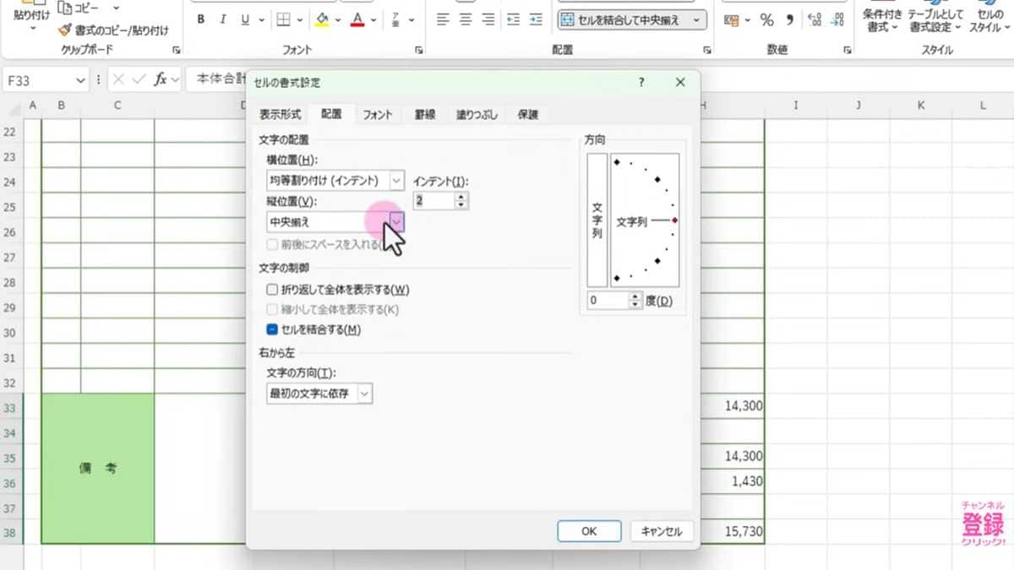Click the insert function fx icon
The image size is (1014, 570).
click(x=161, y=79)
